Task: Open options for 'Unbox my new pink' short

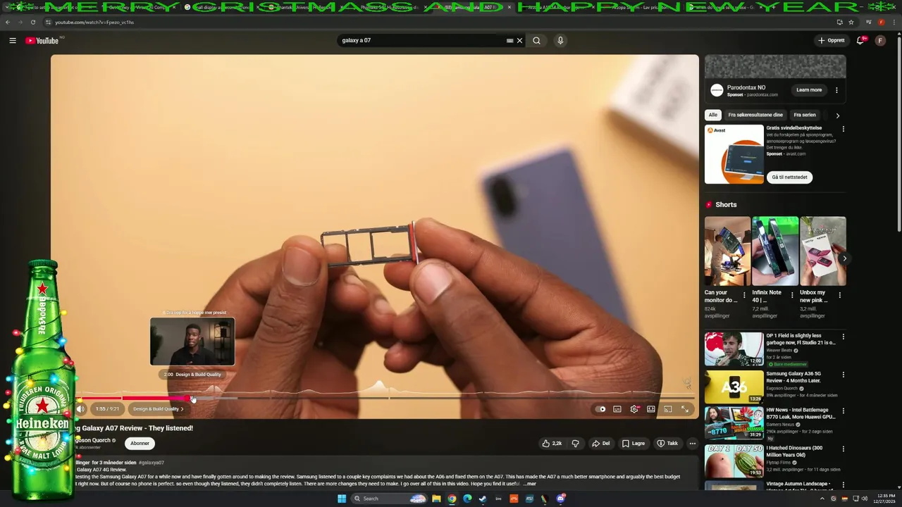Action: [x=840, y=296]
